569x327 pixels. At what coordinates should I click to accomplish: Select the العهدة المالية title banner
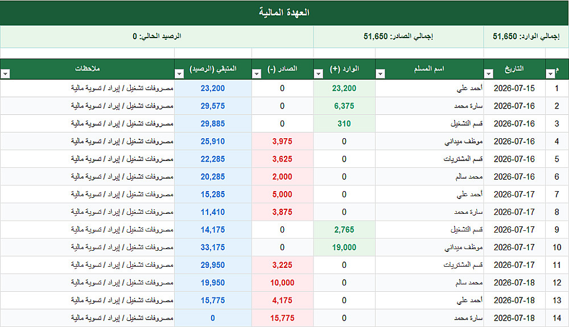tap(284, 13)
